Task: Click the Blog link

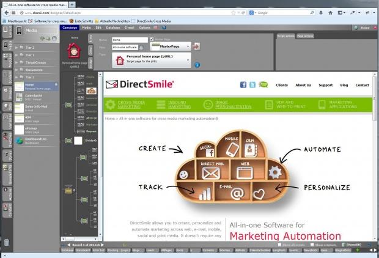Action: pyautogui.click(x=344, y=85)
